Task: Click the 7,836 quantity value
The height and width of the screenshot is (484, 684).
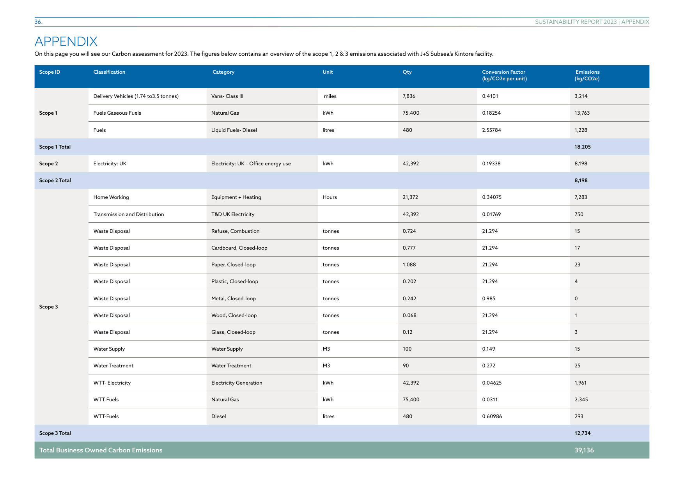Action: [409, 96]
